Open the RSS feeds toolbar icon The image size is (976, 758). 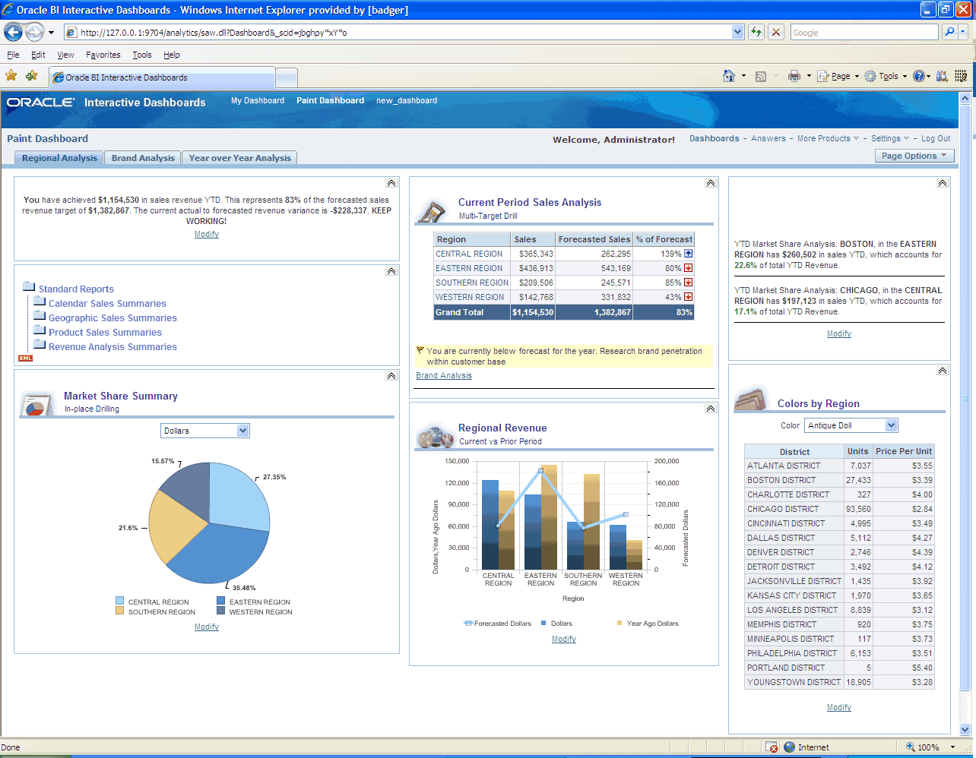coord(761,76)
